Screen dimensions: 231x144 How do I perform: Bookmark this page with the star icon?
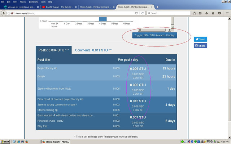[195, 13]
